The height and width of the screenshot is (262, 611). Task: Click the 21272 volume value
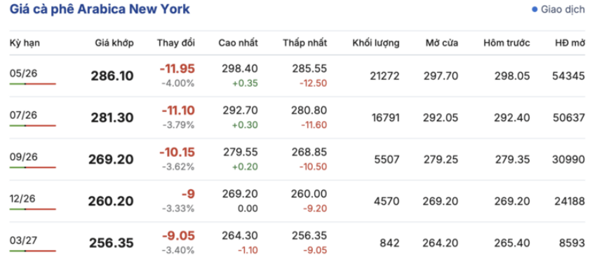pos(384,76)
